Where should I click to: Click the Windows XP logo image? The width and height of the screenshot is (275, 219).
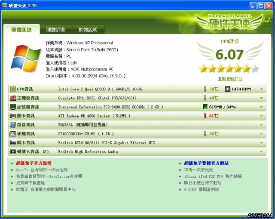26,59
